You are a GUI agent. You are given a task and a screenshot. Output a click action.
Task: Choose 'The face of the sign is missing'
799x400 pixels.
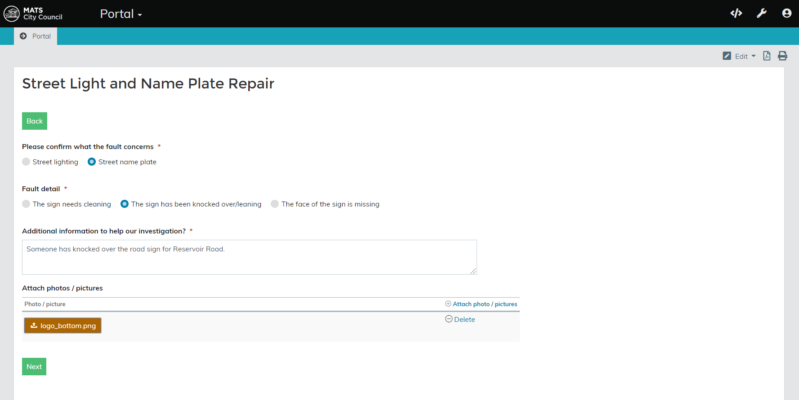tap(275, 204)
